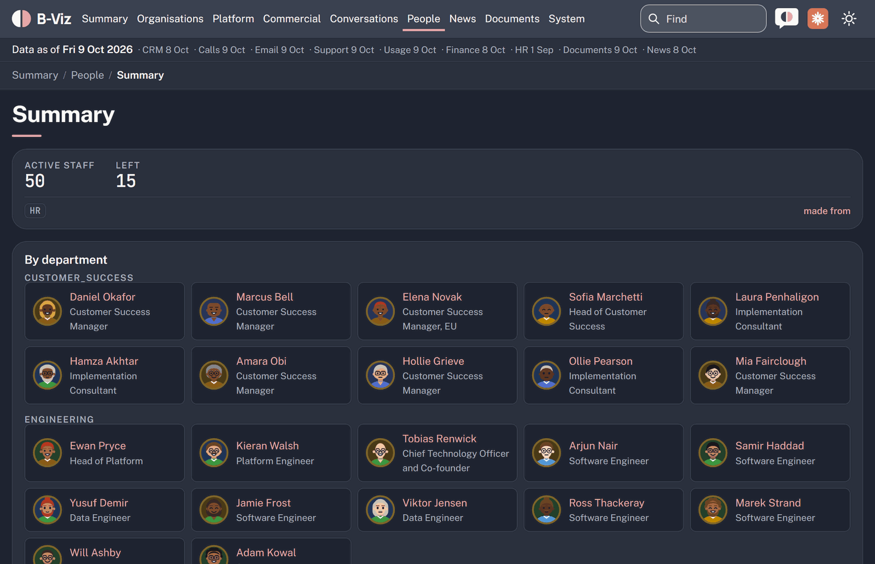Open Will Ashby's name link

pos(95,553)
